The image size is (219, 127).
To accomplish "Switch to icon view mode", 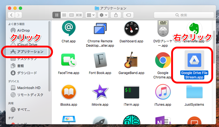I will point(57,15).
